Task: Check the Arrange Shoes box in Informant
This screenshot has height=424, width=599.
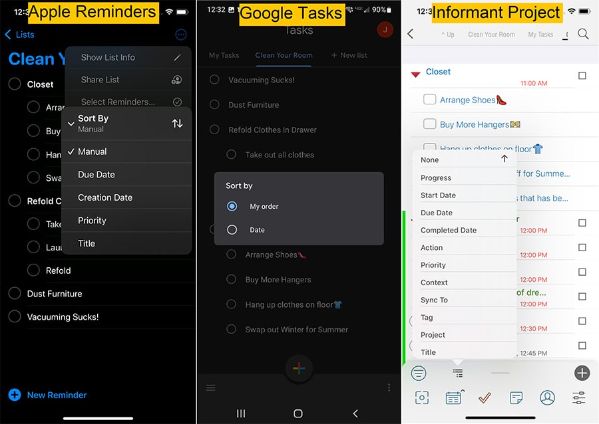Action: pos(430,100)
